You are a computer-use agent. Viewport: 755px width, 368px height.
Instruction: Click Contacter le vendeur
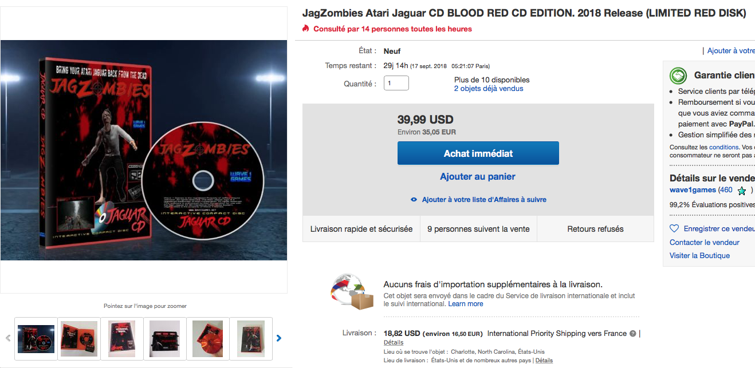[705, 243]
